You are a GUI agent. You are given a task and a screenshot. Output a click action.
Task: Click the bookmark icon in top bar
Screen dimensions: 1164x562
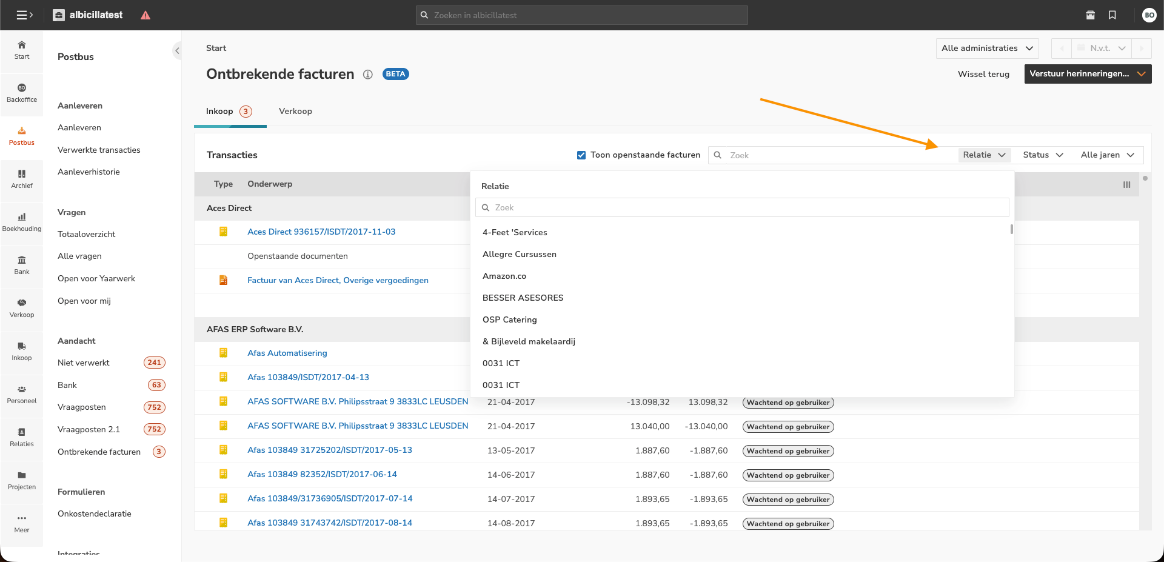point(1112,15)
